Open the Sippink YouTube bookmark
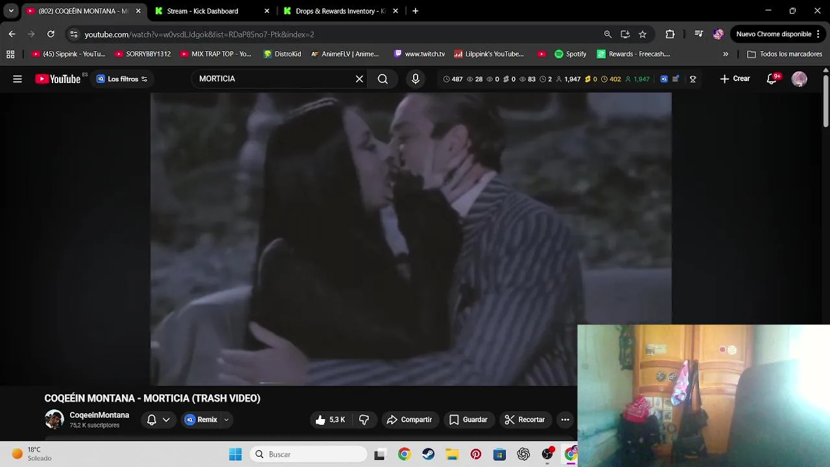830x467 pixels. coord(68,54)
